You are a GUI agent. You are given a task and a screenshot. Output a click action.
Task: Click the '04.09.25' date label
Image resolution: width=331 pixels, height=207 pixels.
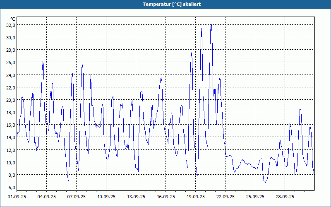(x=47, y=197)
